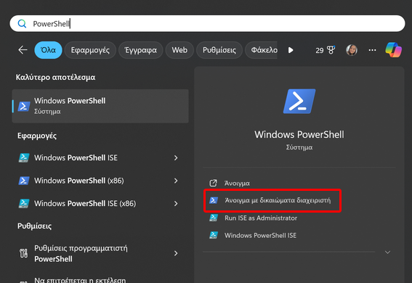Open the Windows PowerShell ISE (x86) result
Image resolution: width=412 pixels, height=283 pixels.
pos(100,203)
